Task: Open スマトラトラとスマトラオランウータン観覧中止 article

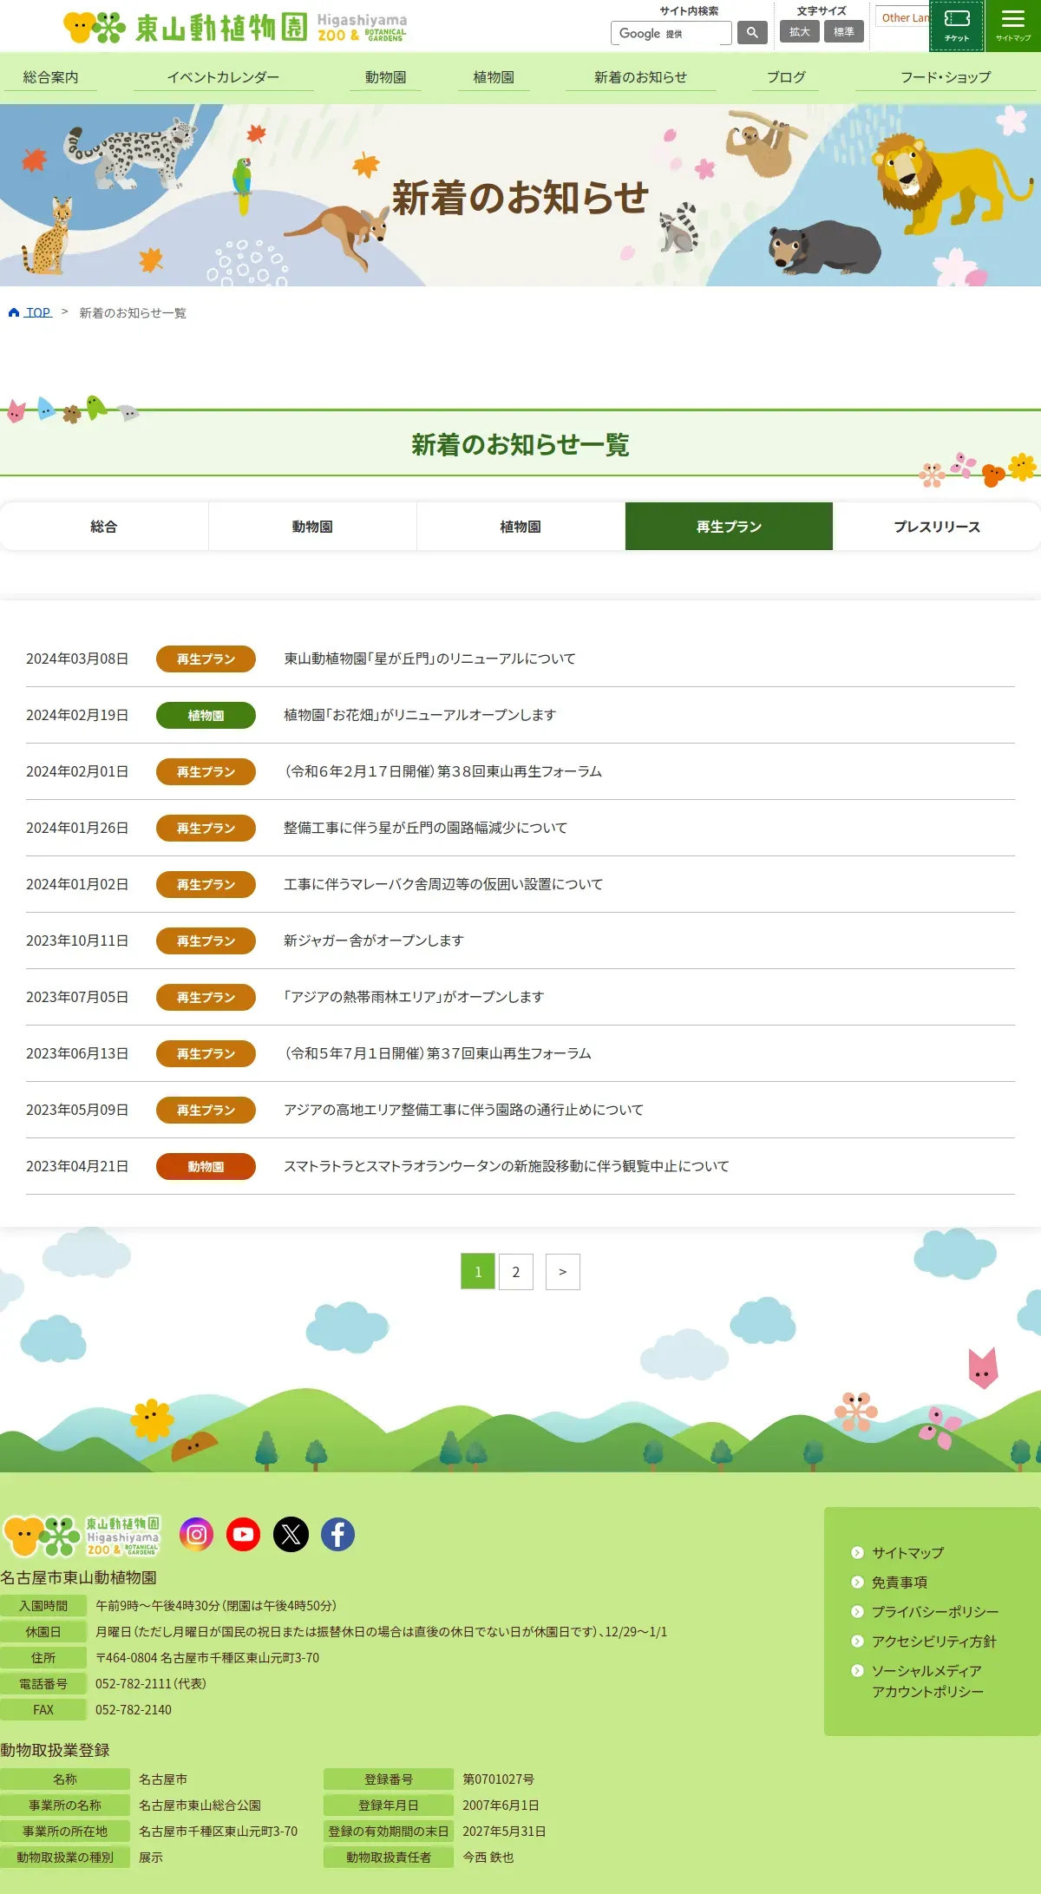Action: 507,1166
